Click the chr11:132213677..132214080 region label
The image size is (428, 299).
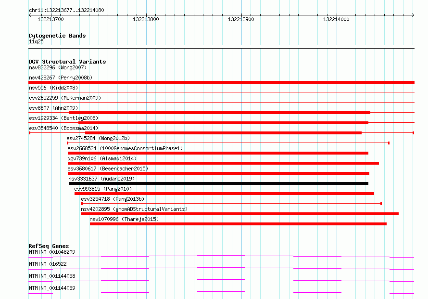[66, 10]
